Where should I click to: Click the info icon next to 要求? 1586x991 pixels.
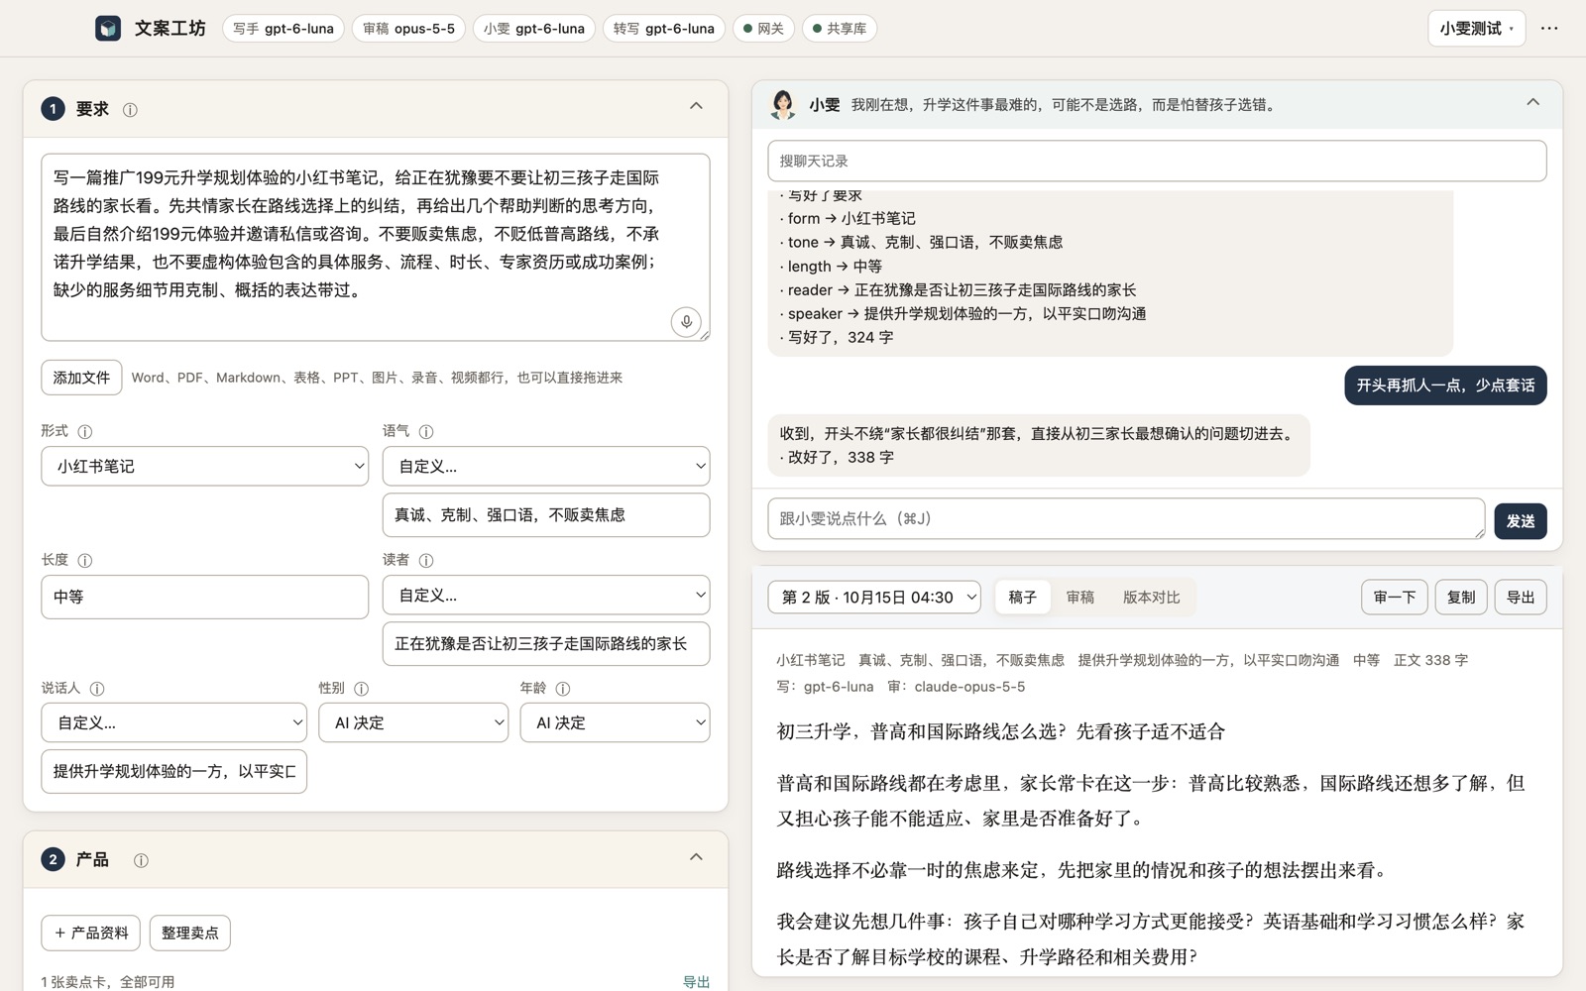pos(130,110)
